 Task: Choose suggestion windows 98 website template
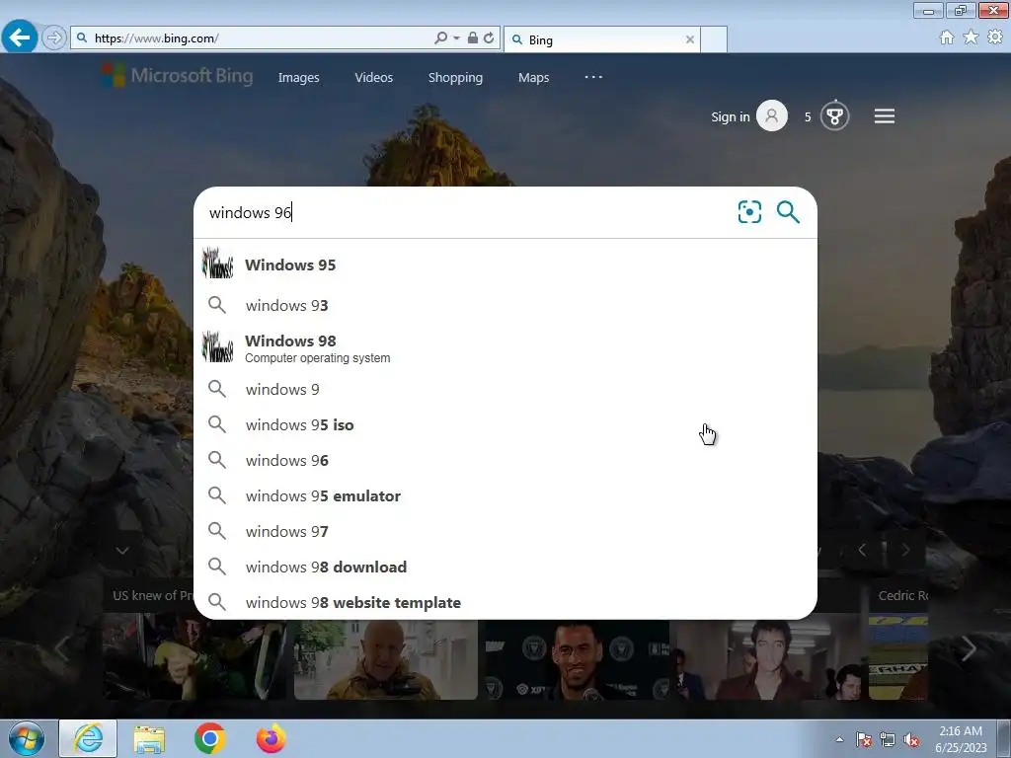[x=505, y=602]
